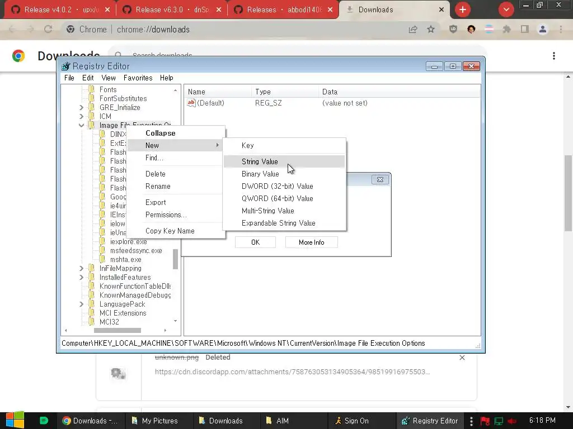Click the Chrome reload page icon

(x=48, y=29)
